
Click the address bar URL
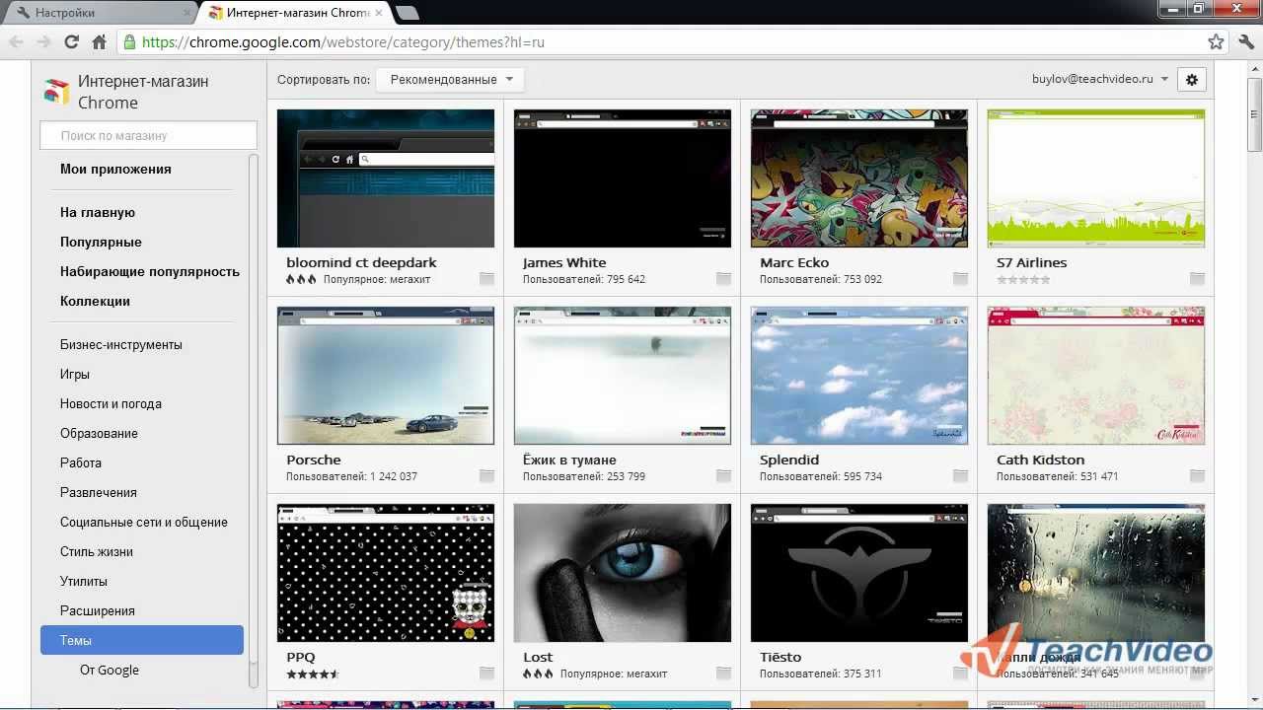coord(343,42)
